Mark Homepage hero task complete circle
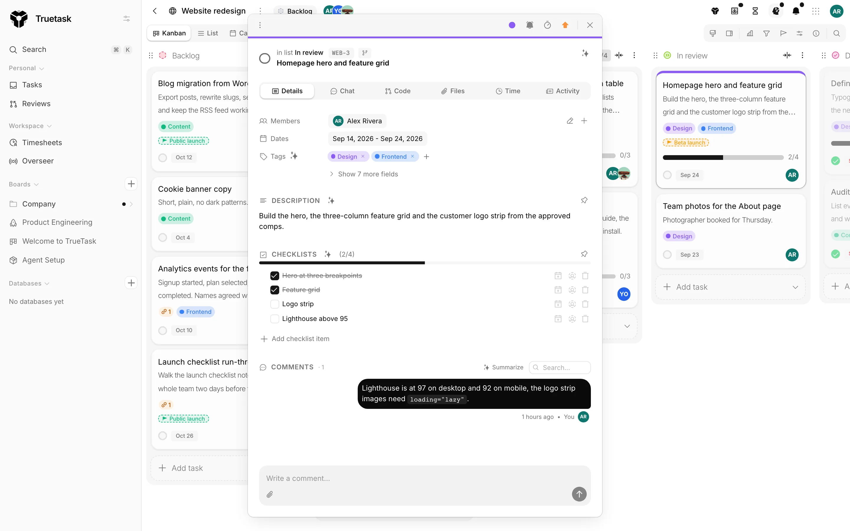Screen dimensions: 850x531 click(264, 58)
